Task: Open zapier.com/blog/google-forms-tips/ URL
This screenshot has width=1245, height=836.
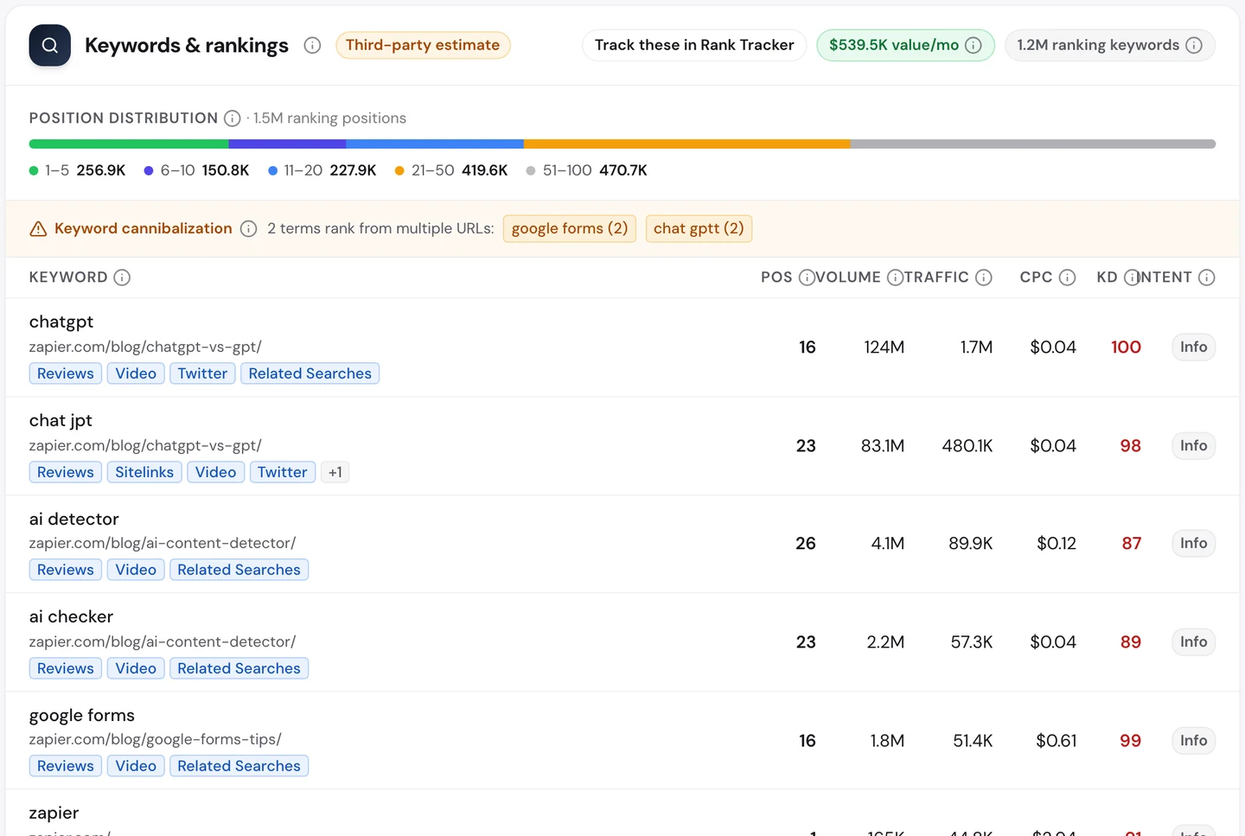Action: point(156,740)
